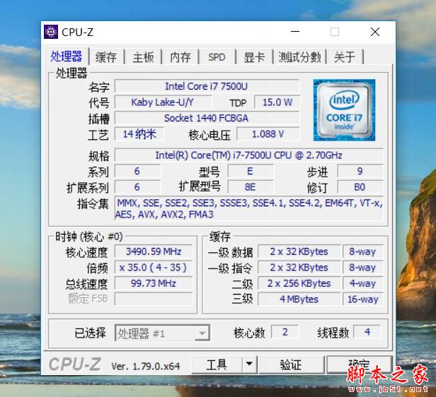Switch to the 主板 tab

tap(143, 57)
